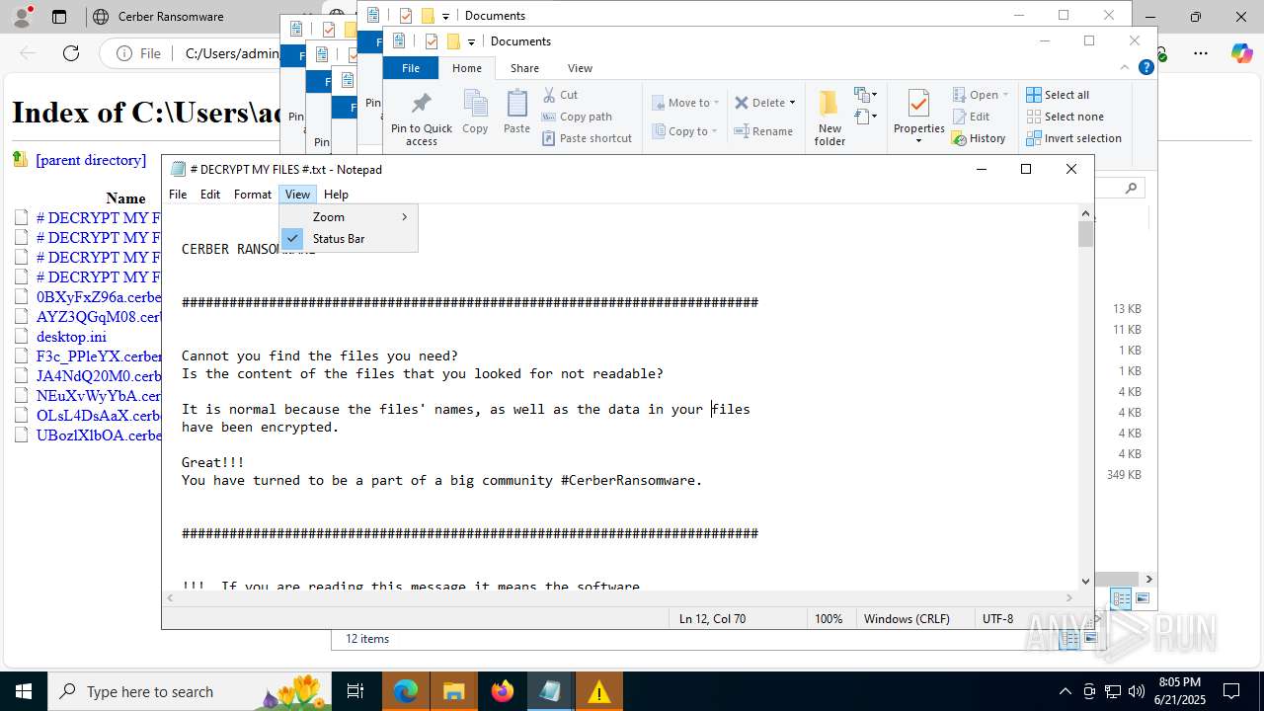Click the Windows Start button

[x=24, y=691]
